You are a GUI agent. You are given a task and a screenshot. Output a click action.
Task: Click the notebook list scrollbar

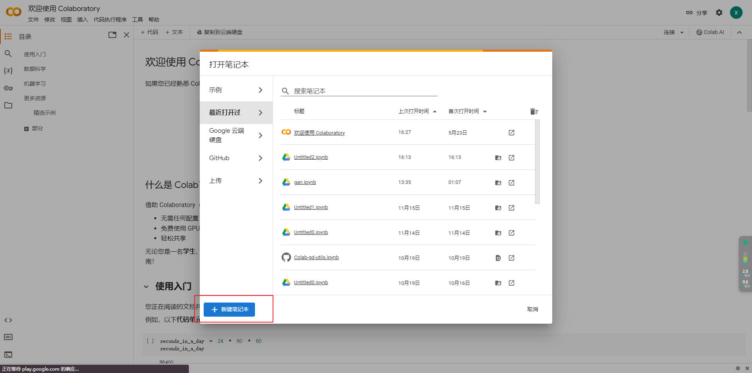click(x=537, y=162)
